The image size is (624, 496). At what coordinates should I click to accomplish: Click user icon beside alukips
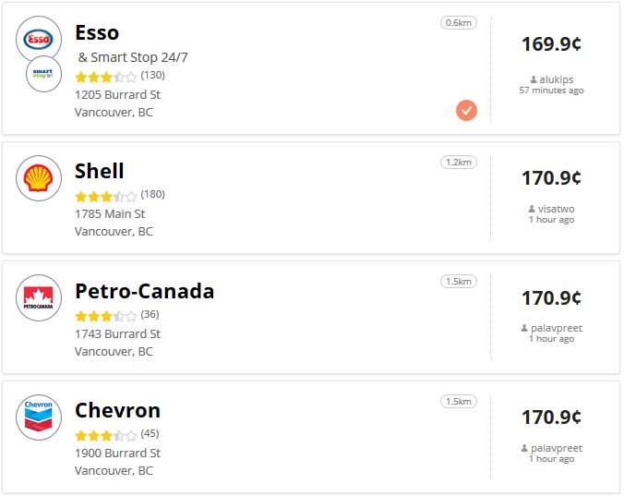click(534, 80)
